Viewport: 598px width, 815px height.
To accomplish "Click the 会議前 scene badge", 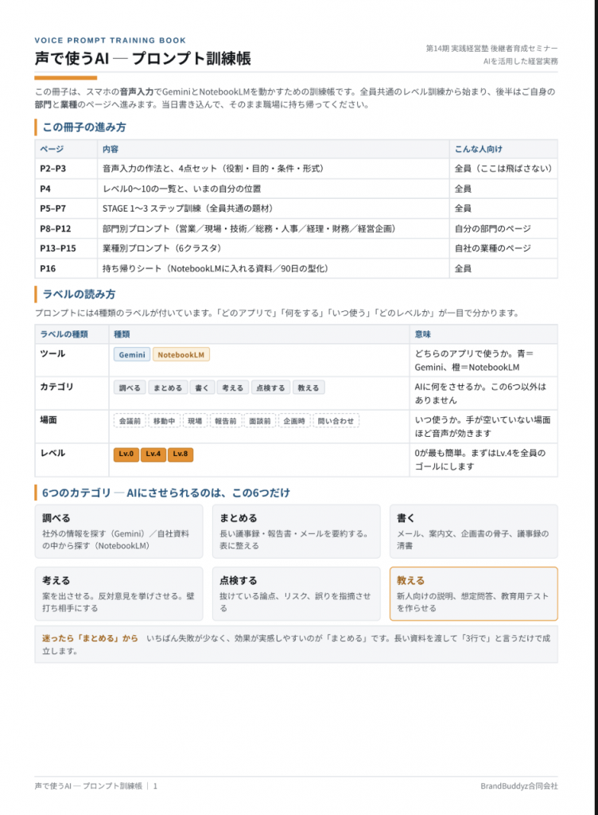I will coord(130,421).
